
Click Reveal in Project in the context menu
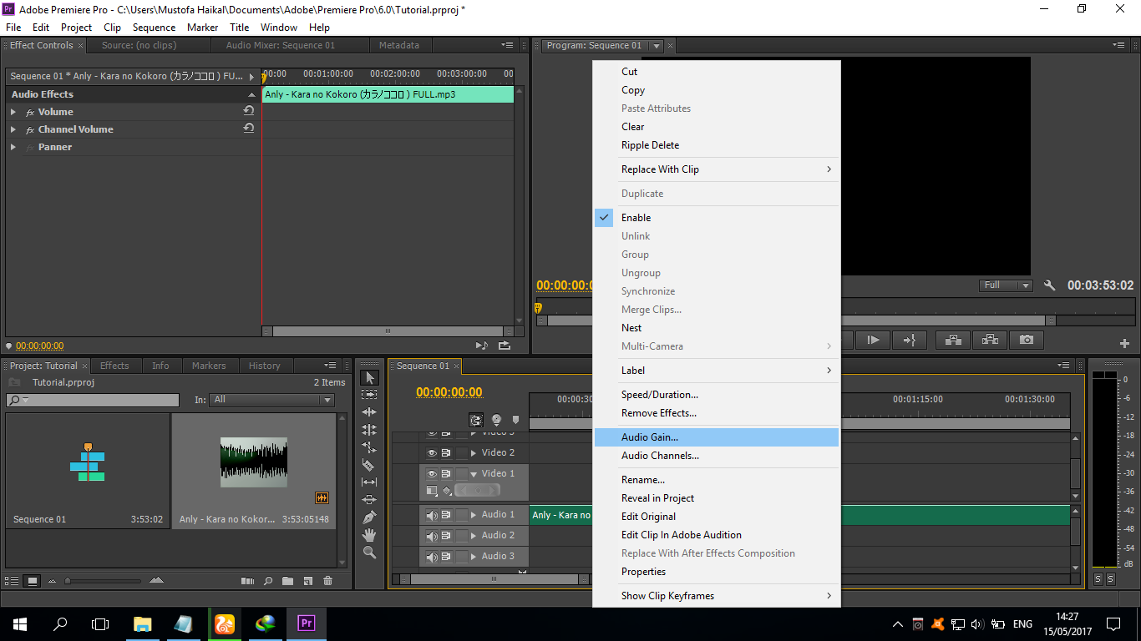pyautogui.click(x=657, y=497)
